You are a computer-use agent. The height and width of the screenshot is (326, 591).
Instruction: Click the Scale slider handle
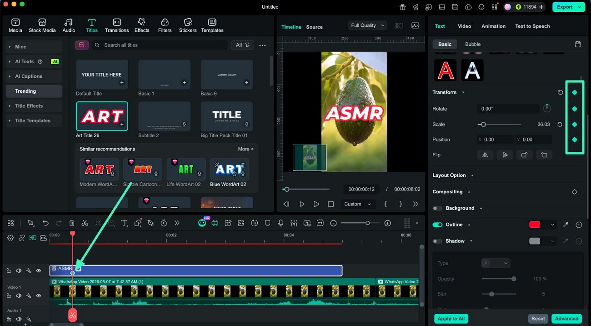pyautogui.click(x=483, y=124)
